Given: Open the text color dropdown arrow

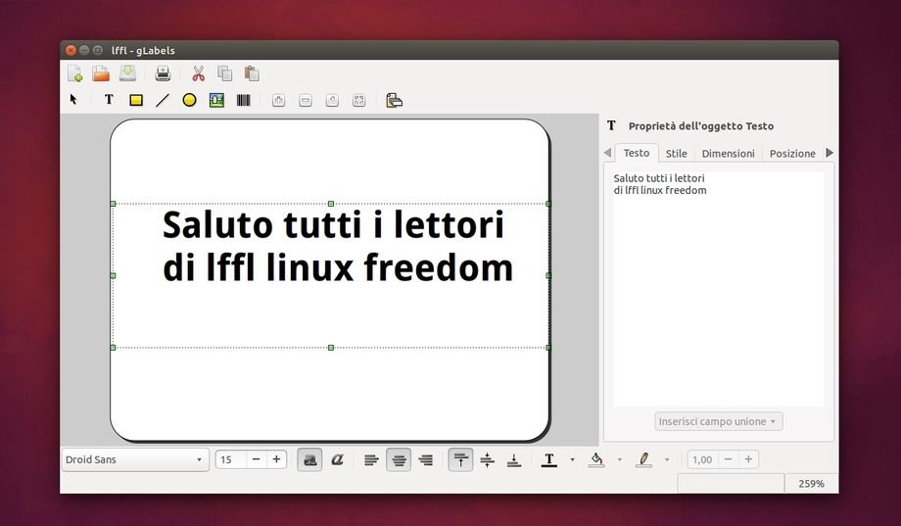Looking at the screenshot, I should pos(572,459).
